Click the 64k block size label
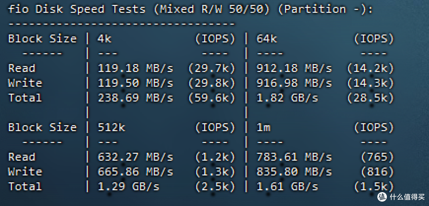This screenshot has width=429, height=206. [x=267, y=39]
